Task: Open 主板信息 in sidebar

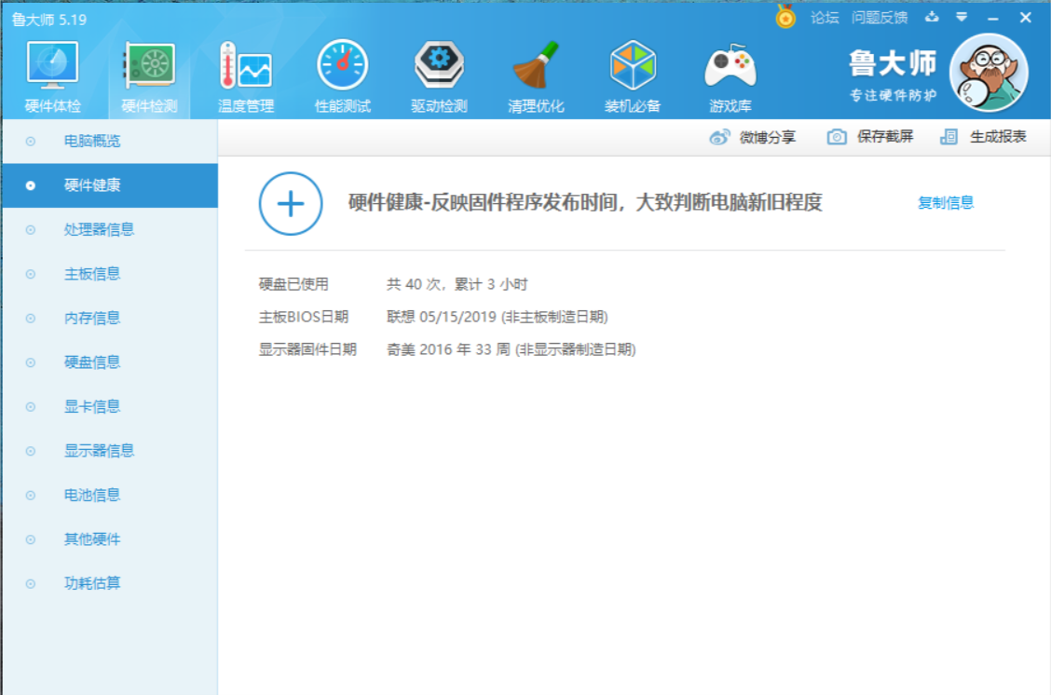Action: pos(110,274)
